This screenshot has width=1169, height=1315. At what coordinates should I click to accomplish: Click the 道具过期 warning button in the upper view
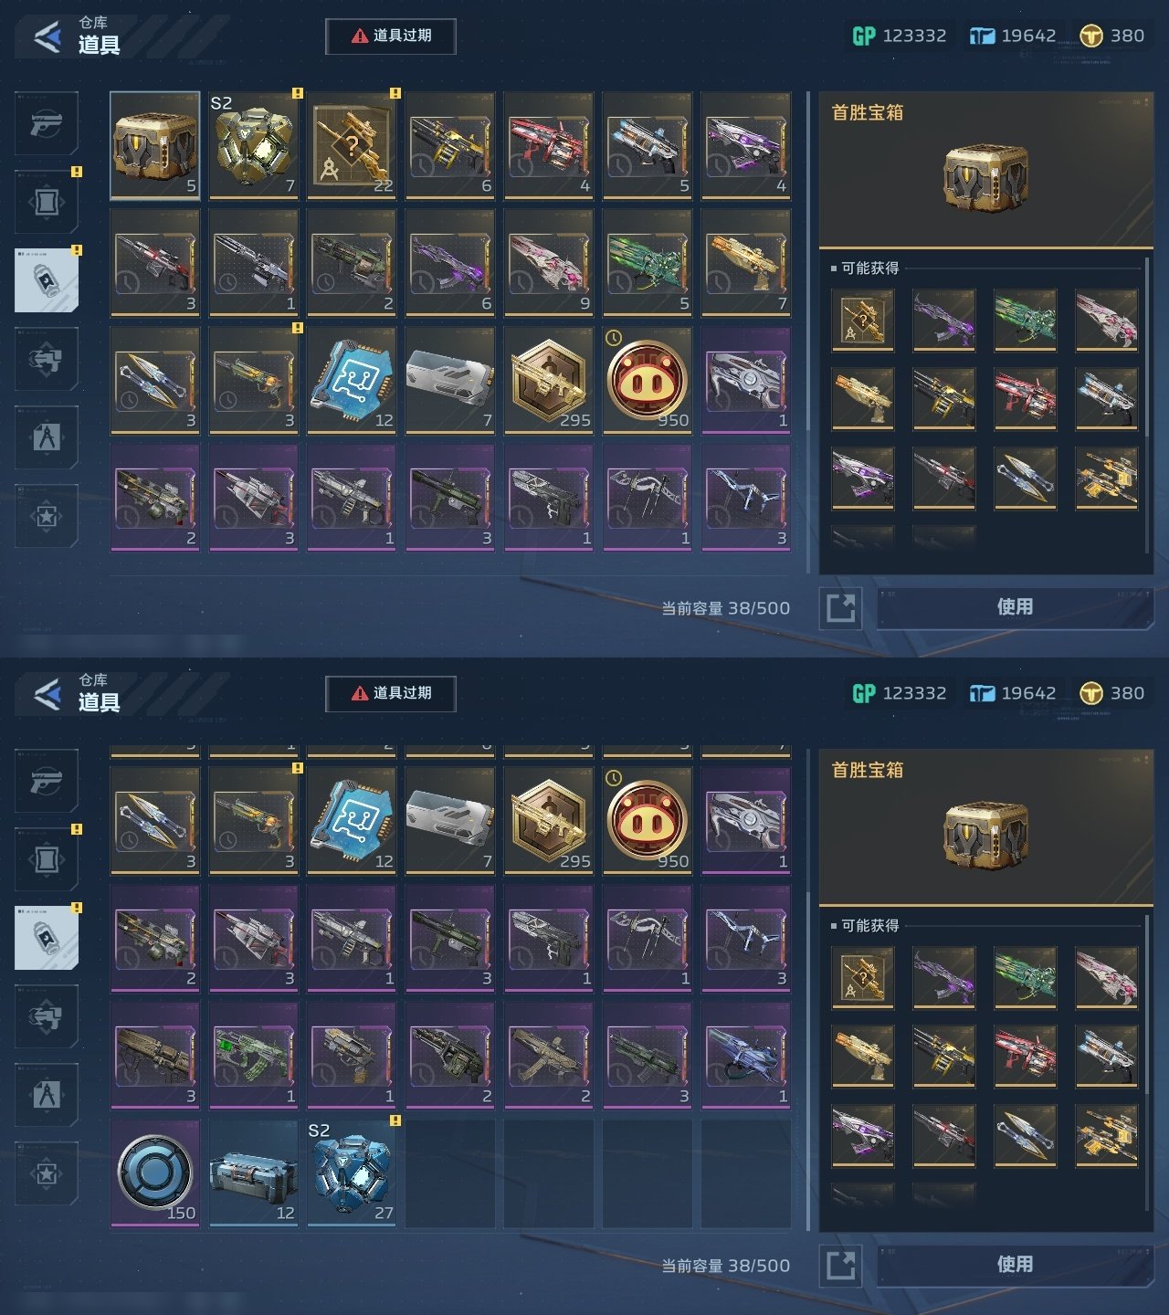point(391,36)
